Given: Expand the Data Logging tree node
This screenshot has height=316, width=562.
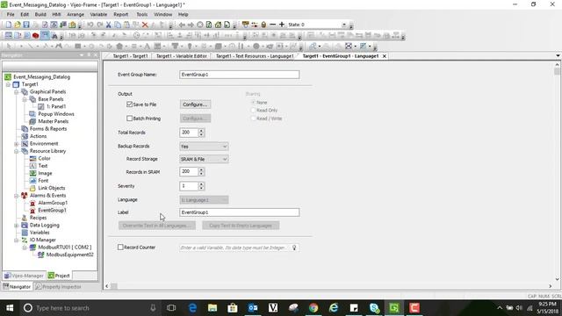Looking at the screenshot, I should (16, 226).
